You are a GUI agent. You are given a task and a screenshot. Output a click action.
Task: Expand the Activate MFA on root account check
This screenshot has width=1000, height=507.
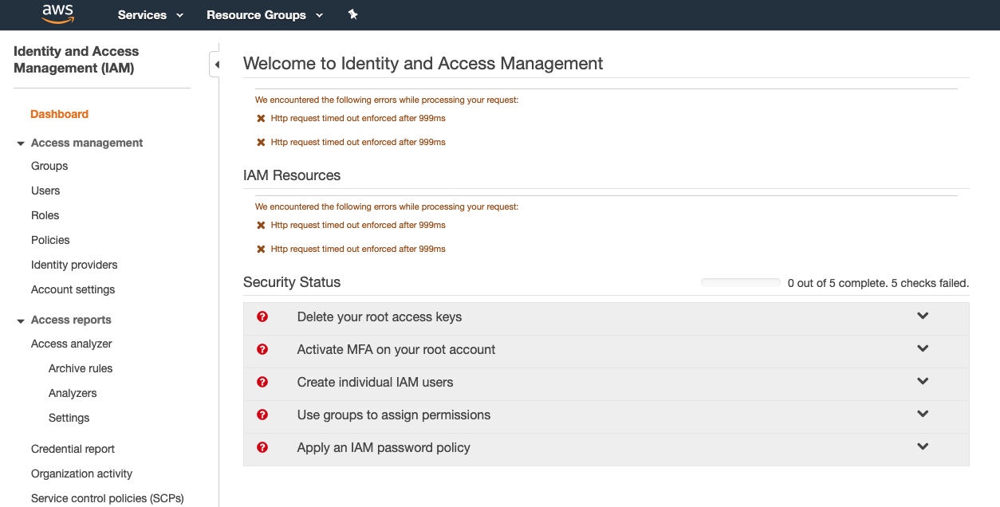923,348
